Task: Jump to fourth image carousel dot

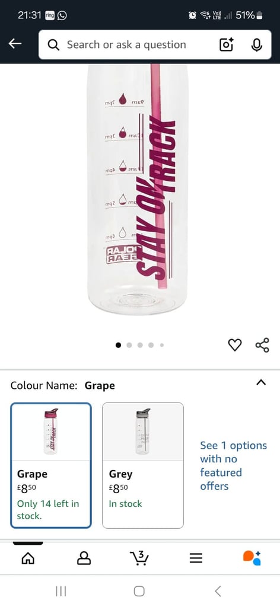Action: pyautogui.click(x=151, y=345)
